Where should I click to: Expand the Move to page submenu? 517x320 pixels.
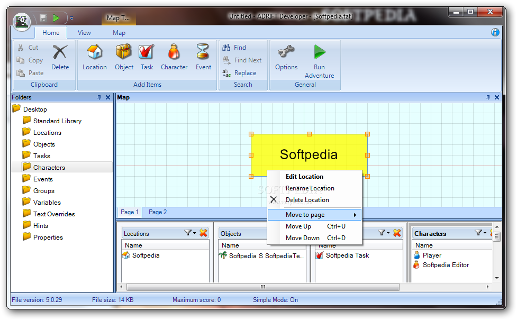point(314,215)
